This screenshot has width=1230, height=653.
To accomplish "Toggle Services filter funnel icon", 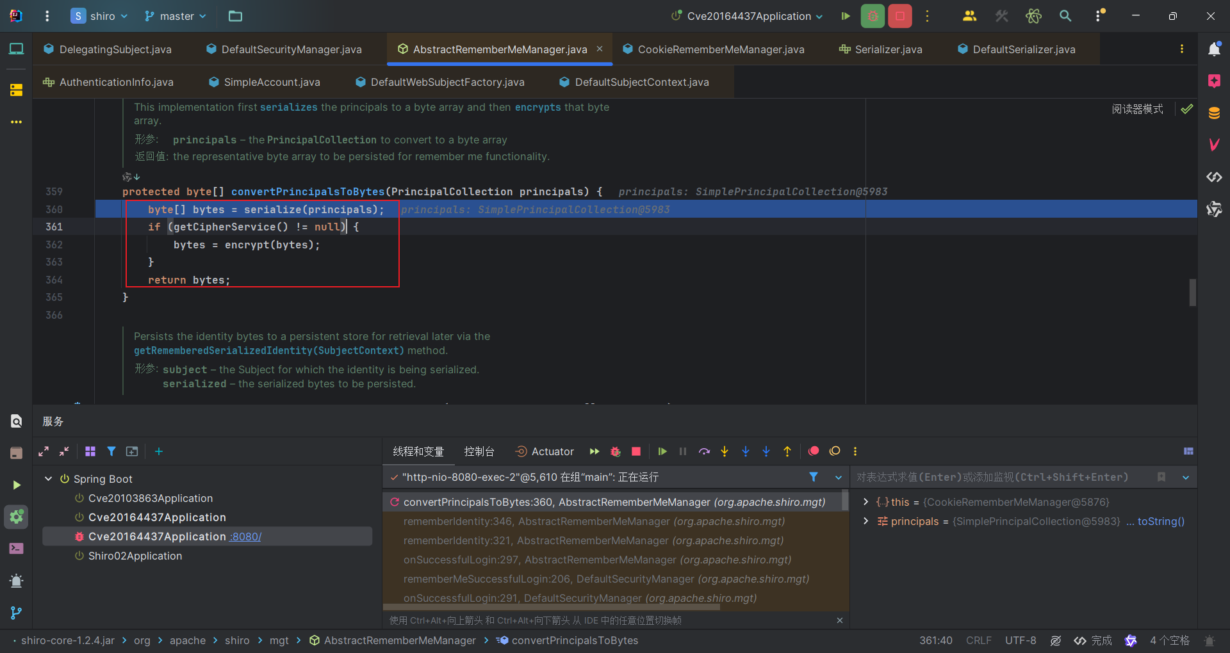I will [111, 451].
